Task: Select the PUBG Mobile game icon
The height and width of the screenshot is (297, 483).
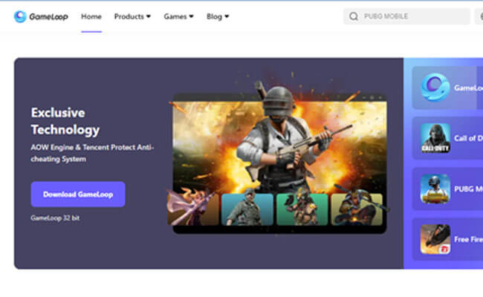Action: tap(435, 189)
